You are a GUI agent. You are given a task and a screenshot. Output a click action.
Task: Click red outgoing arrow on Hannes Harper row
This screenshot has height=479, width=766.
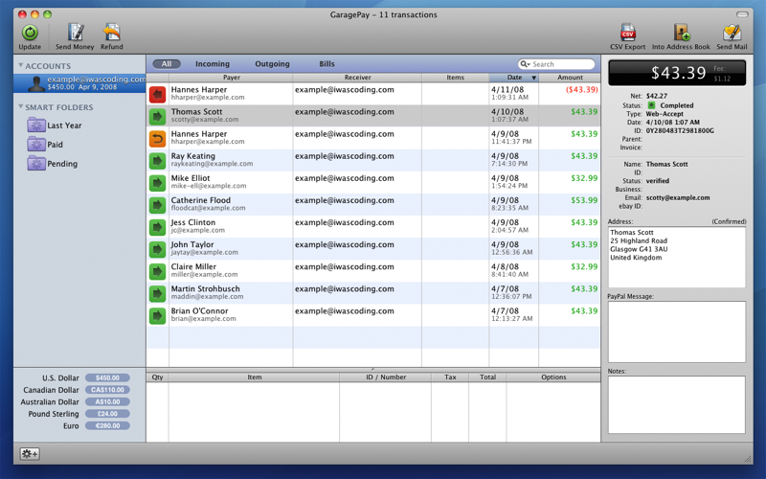coord(157,94)
